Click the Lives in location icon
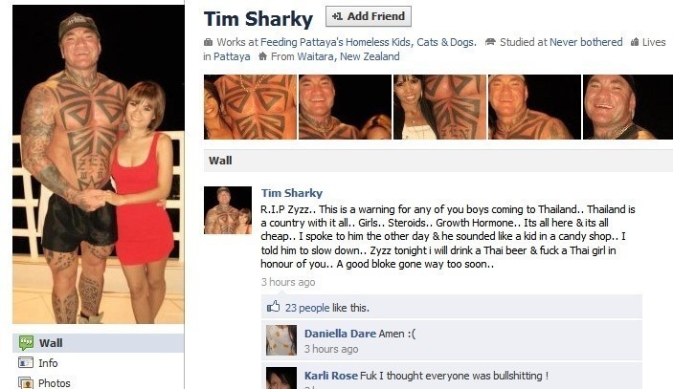Screen dimensions: 673x389 coord(635,42)
